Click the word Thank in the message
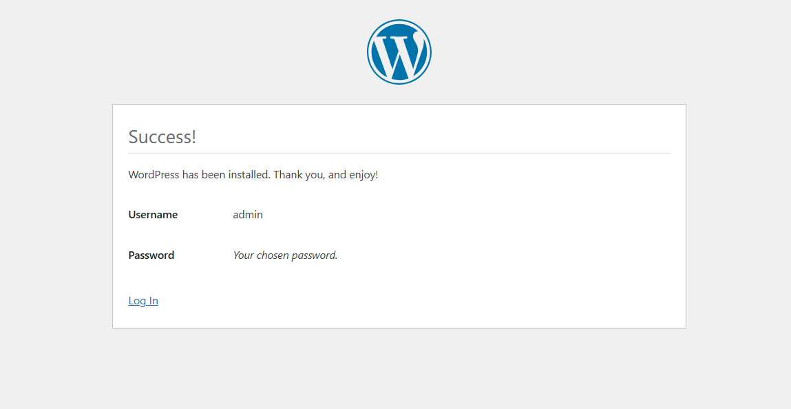791x409 pixels. [x=286, y=175]
